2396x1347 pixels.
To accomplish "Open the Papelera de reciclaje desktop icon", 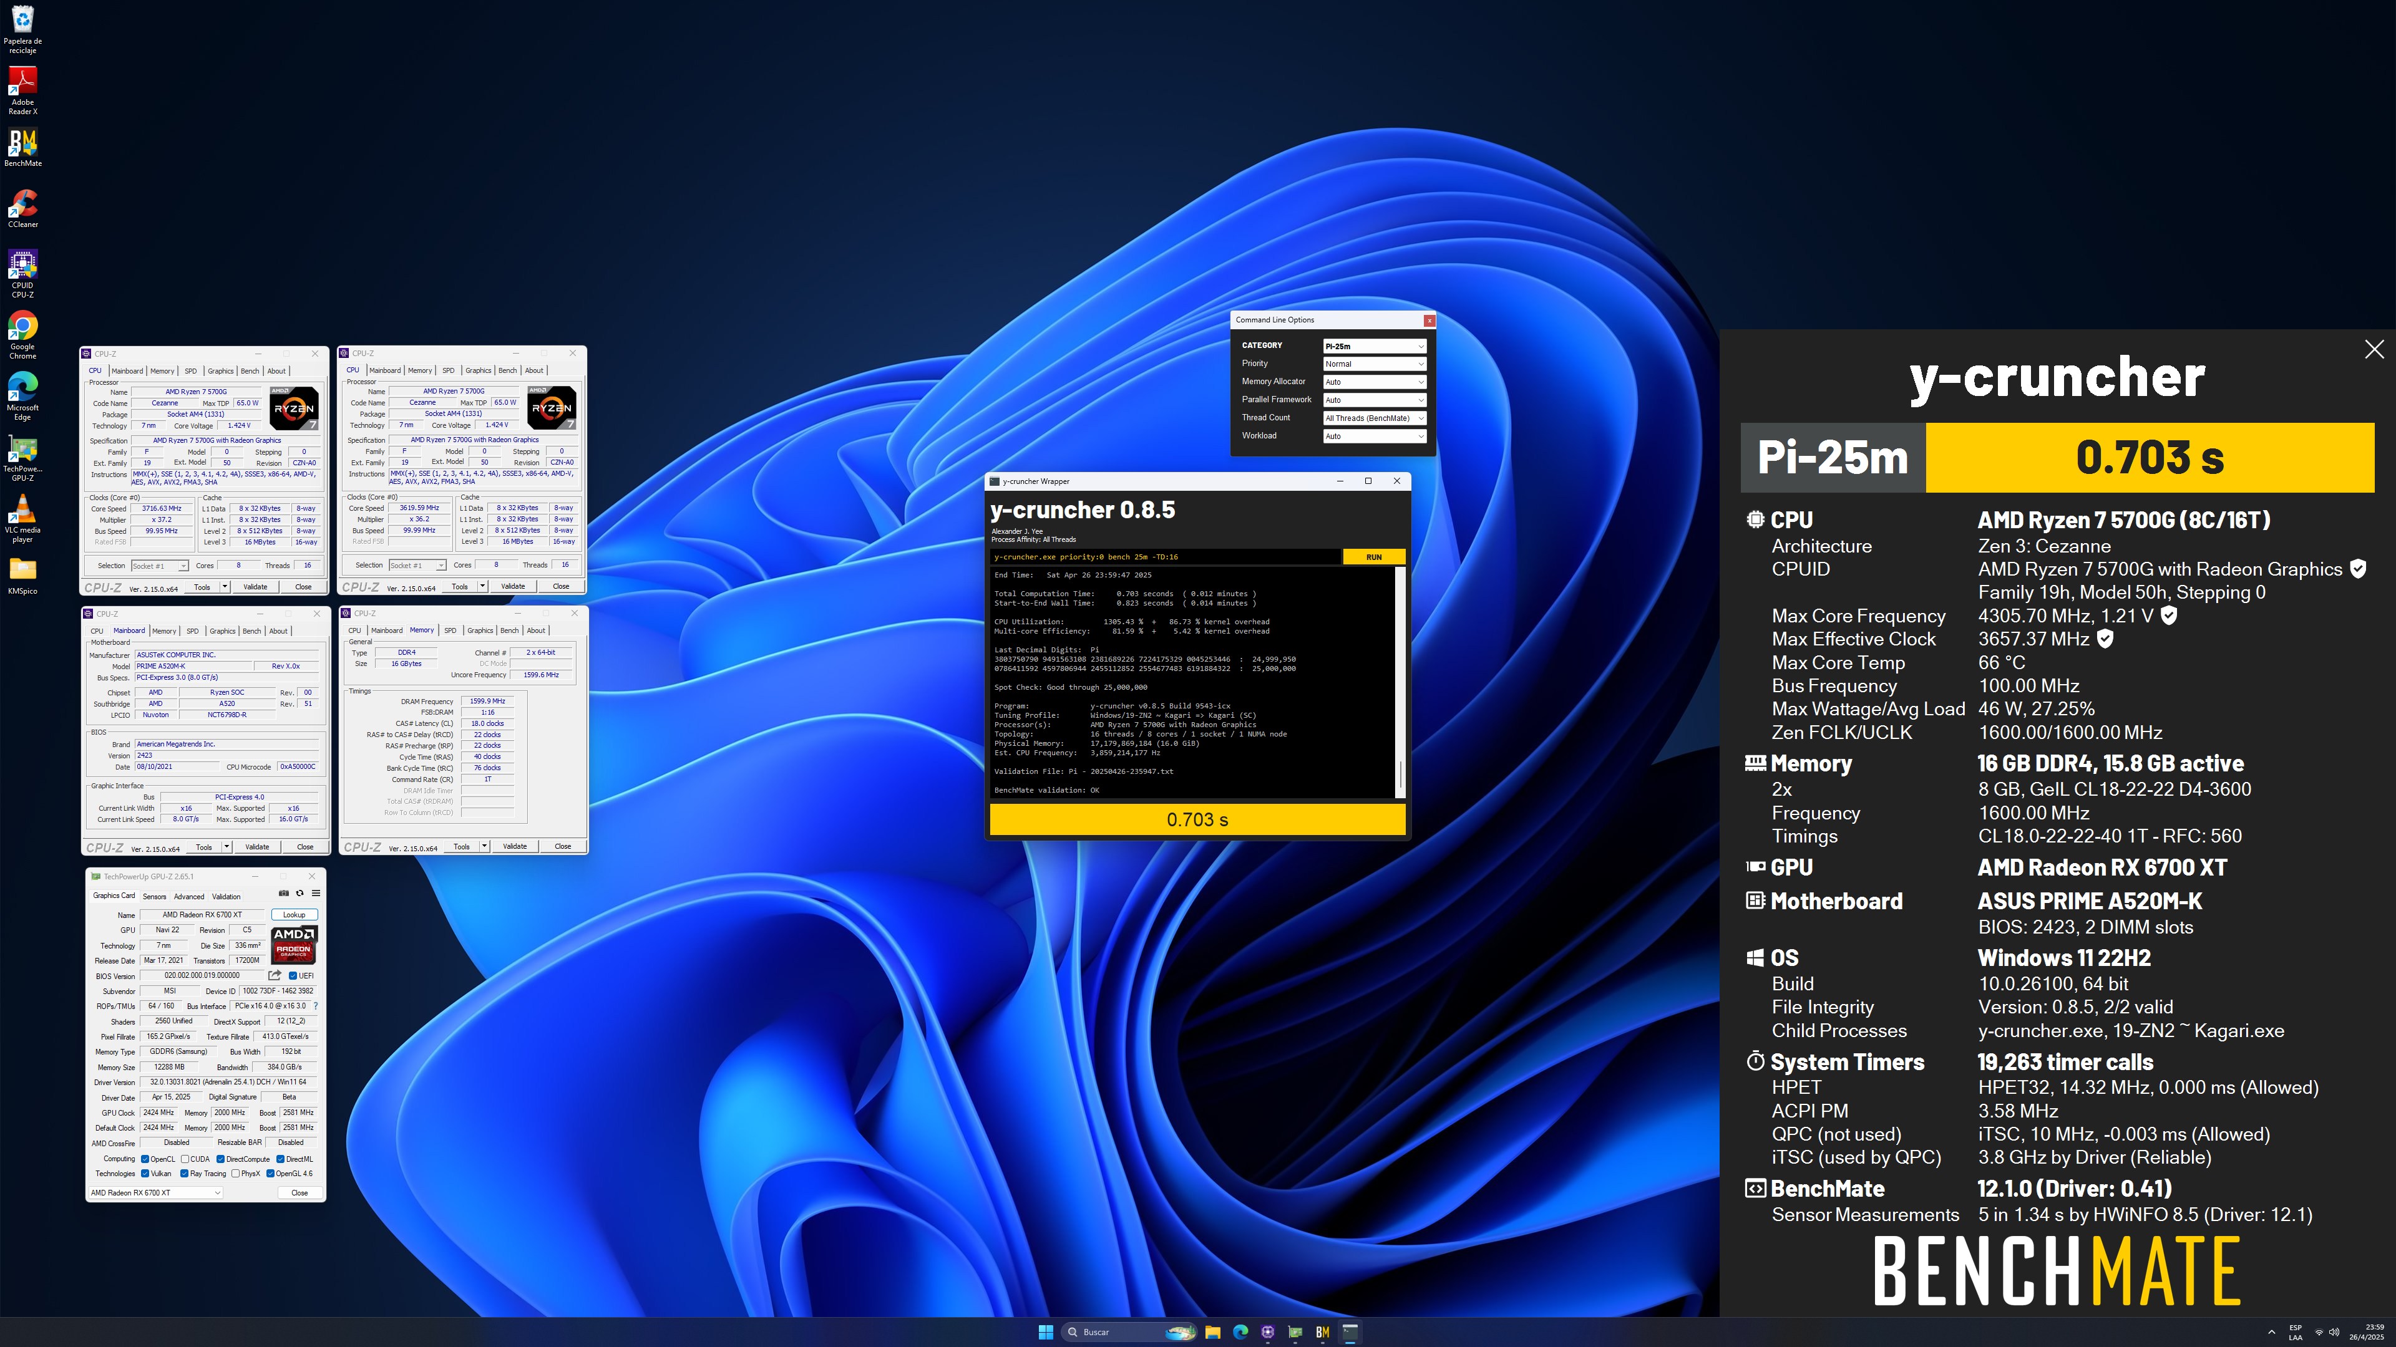I will pyautogui.click(x=22, y=30).
